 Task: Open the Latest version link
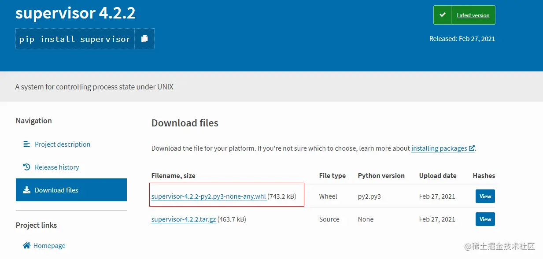click(x=473, y=15)
